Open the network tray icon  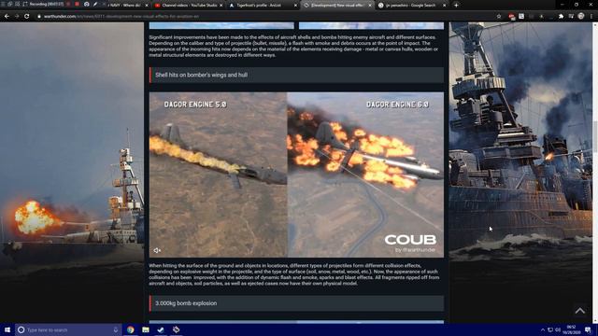point(550,329)
